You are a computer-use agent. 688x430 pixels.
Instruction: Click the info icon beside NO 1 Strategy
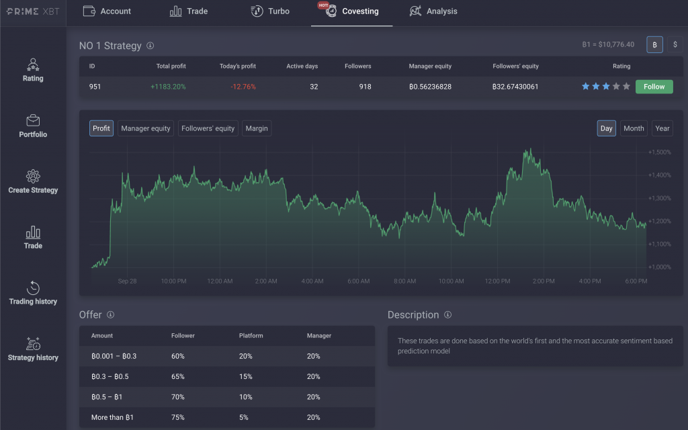click(x=150, y=46)
